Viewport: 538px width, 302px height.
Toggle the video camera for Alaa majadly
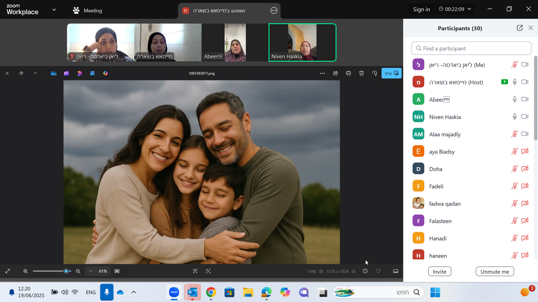click(x=525, y=134)
